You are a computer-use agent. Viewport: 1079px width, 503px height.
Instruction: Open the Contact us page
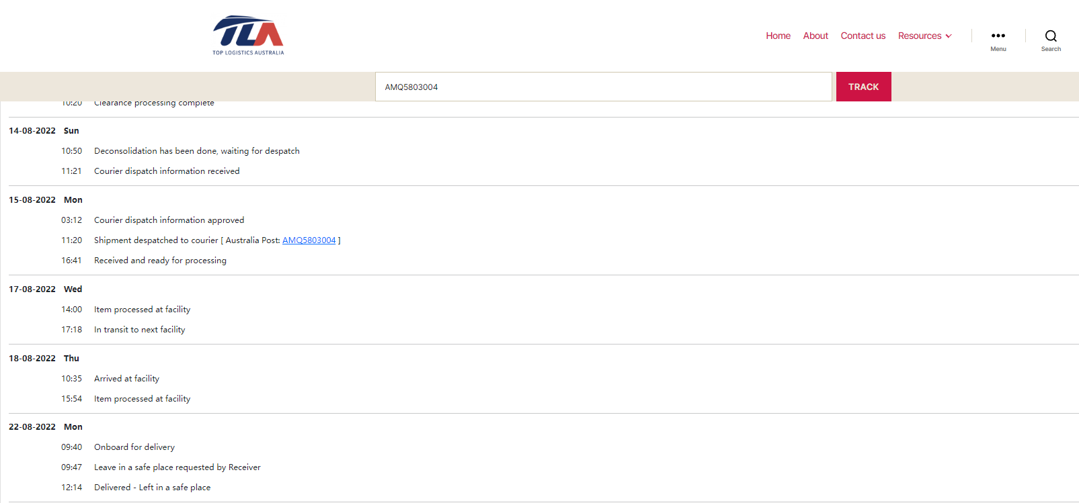[863, 36]
